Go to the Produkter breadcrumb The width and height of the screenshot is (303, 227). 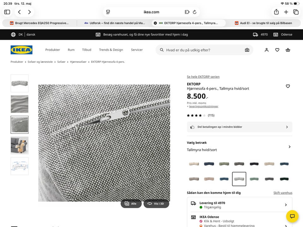17,62
